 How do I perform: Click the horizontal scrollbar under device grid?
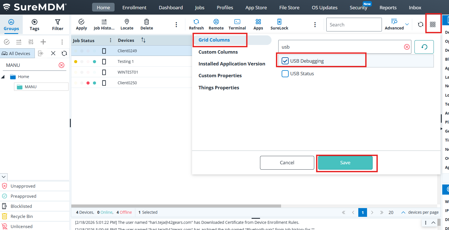(x=176, y=206)
